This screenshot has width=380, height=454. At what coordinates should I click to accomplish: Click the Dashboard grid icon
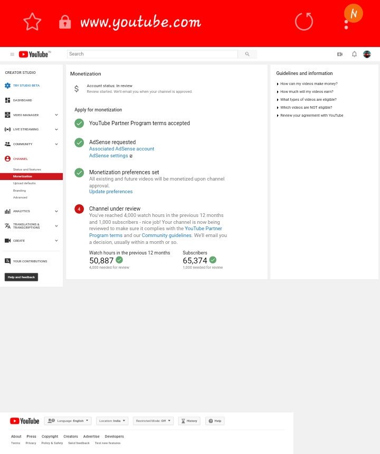coord(7,100)
